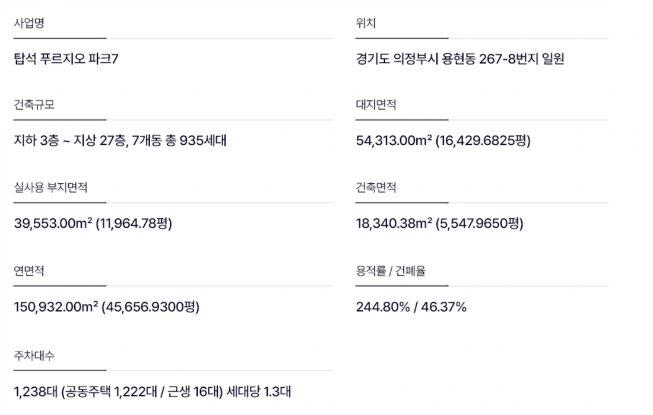Click the 건축면적 label
653x415 pixels.
coord(376,189)
